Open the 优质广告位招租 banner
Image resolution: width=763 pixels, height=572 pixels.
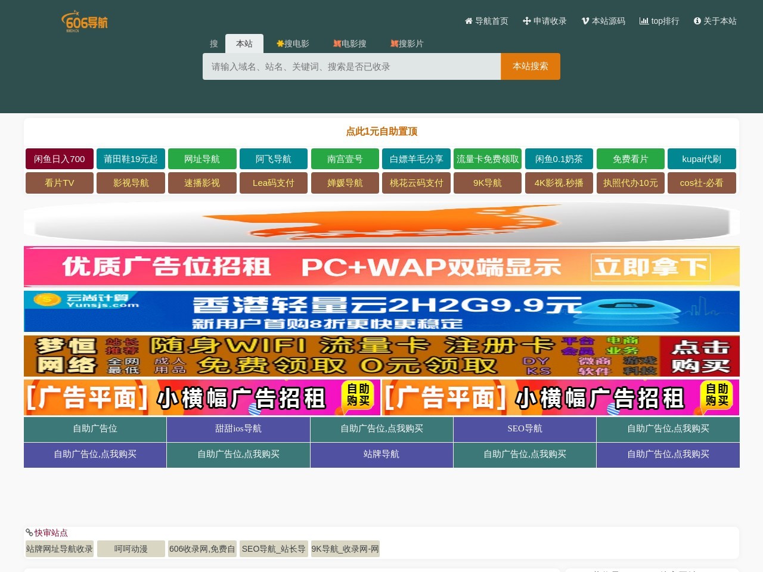point(381,267)
